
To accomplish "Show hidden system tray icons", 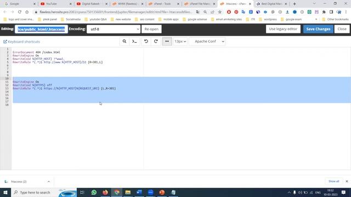I will tap(289, 192).
